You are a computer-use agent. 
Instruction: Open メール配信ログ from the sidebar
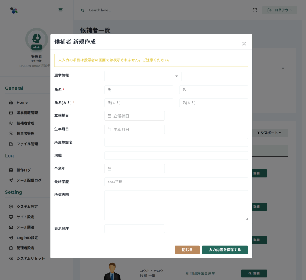point(29,180)
